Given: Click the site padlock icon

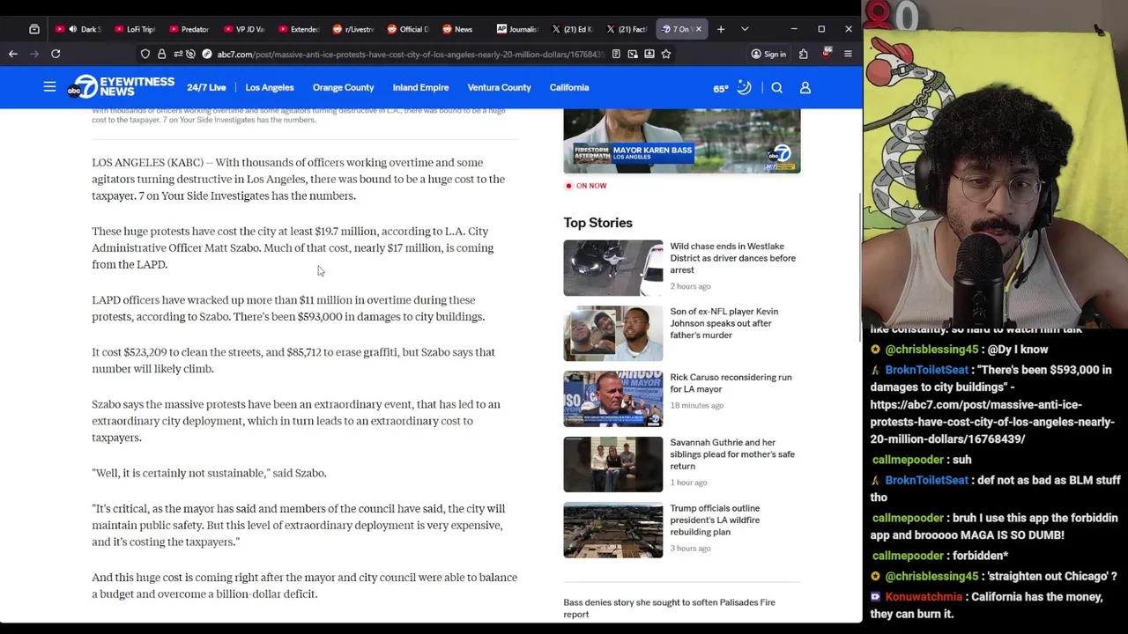Looking at the screenshot, I should pyautogui.click(x=161, y=54).
